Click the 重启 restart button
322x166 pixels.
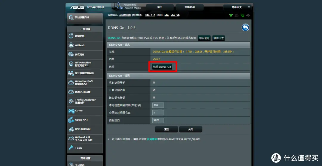(166, 129)
